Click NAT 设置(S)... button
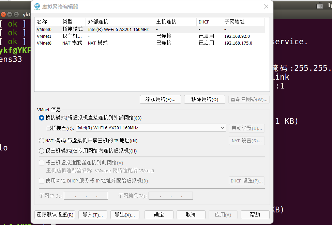This screenshot has height=225, width=332. click(247, 141)
